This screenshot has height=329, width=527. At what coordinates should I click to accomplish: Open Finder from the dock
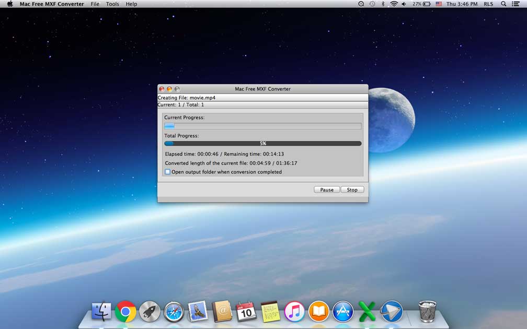pos(101,311)
